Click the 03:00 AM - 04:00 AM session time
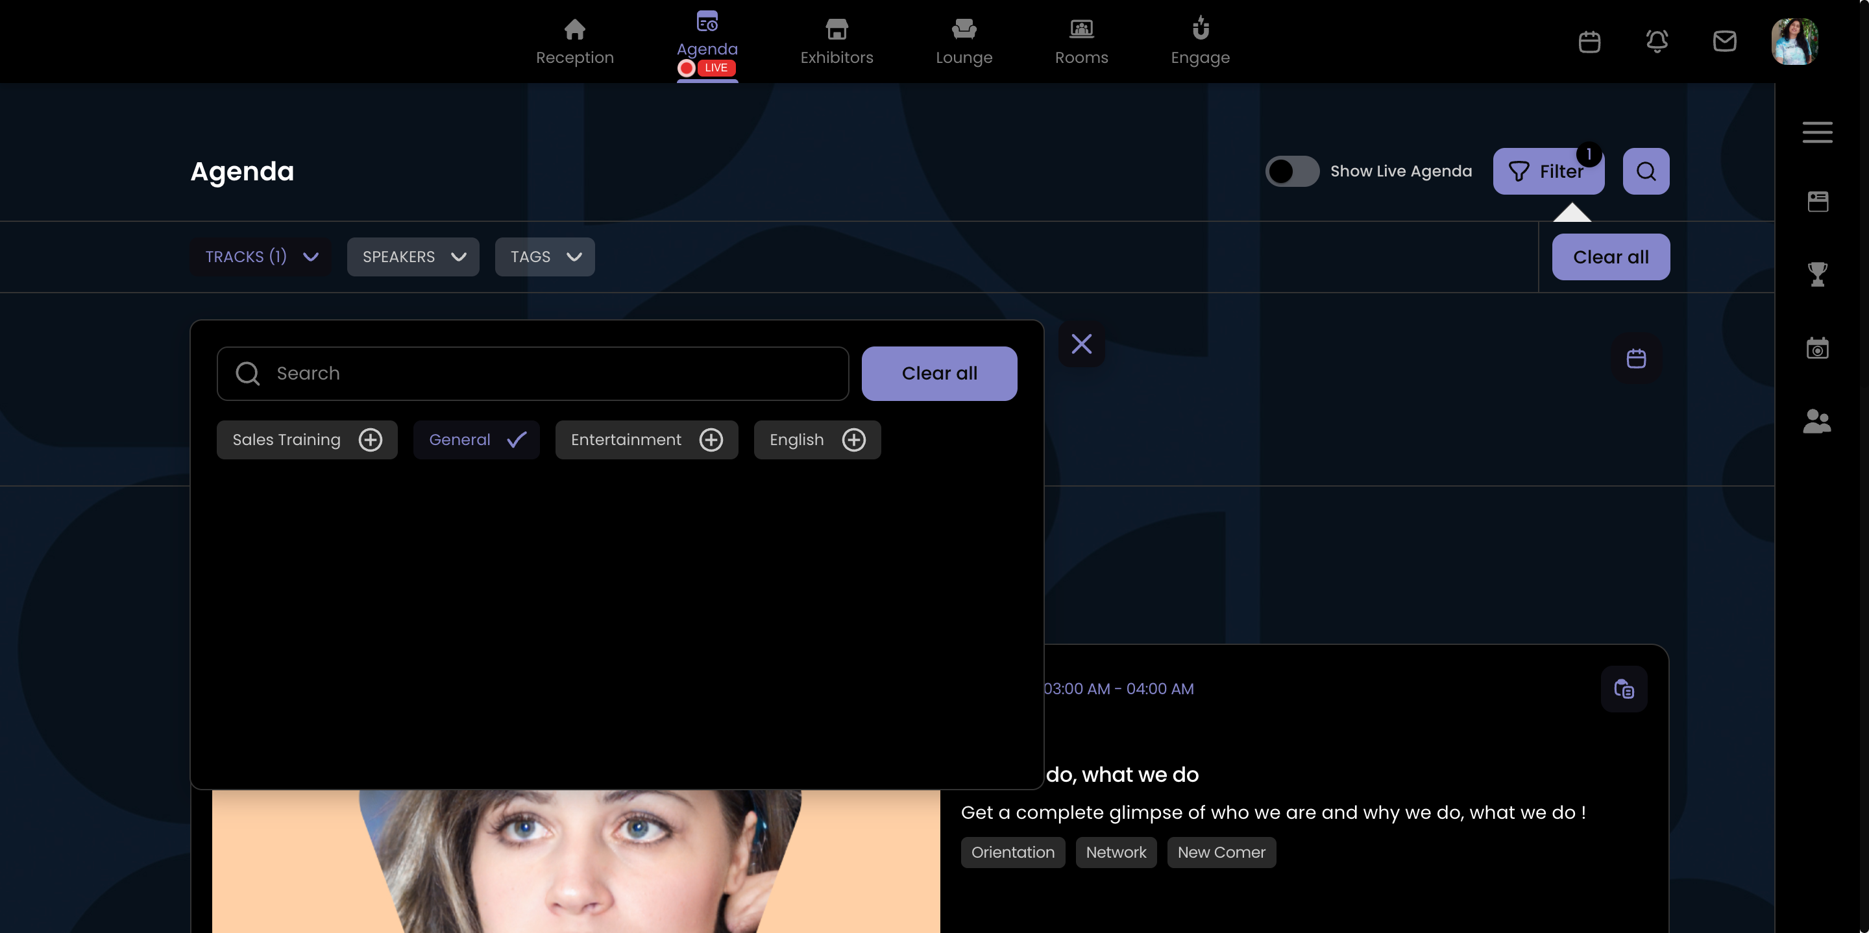 [1118, 689]
